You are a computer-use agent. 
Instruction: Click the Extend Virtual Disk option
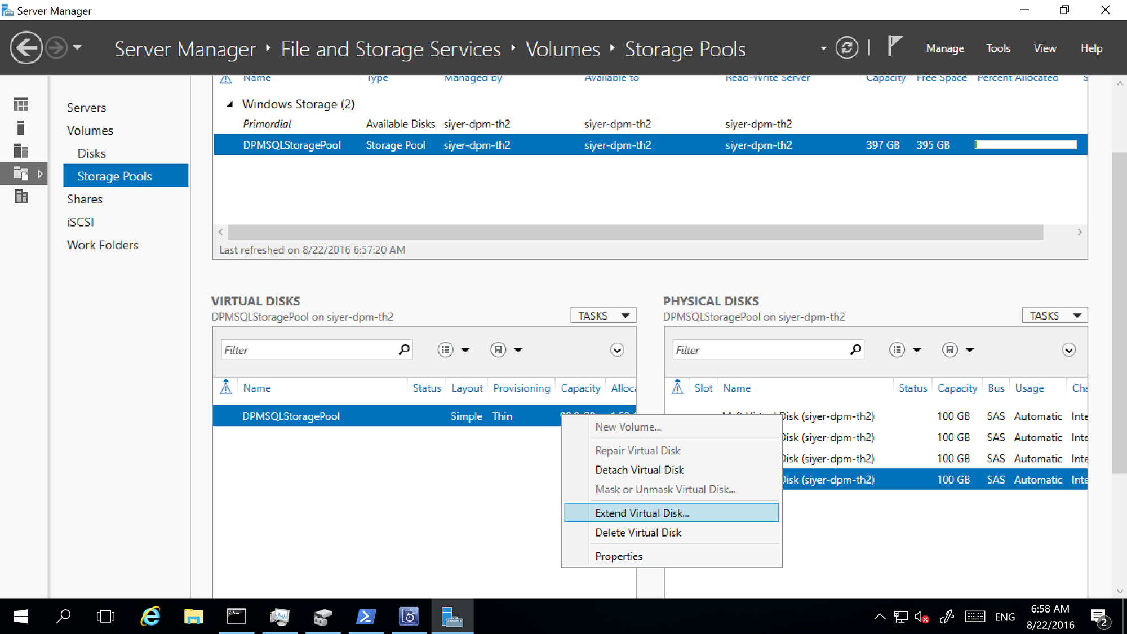point(641,512)
